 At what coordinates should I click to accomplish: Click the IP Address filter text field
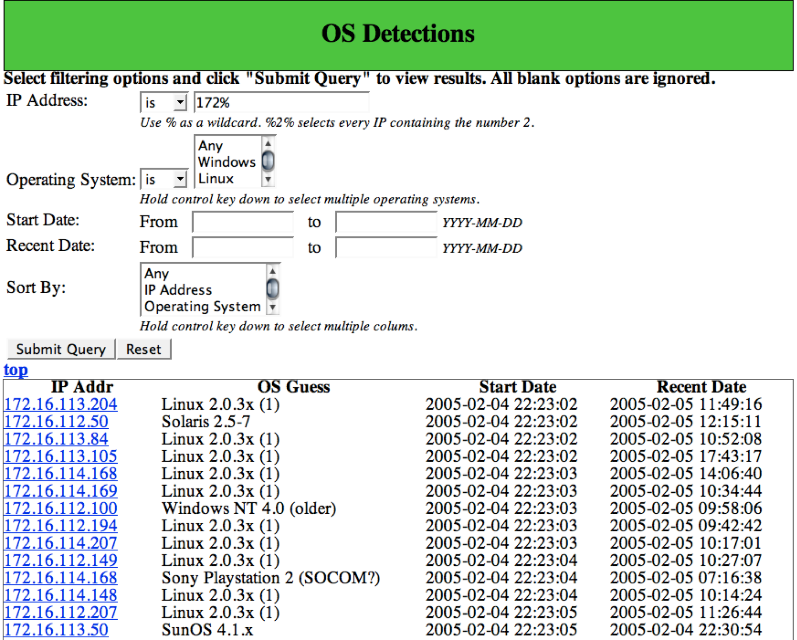tap(281, 103)
